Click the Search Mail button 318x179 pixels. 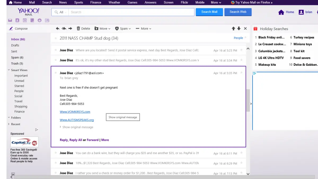[209, 12]
